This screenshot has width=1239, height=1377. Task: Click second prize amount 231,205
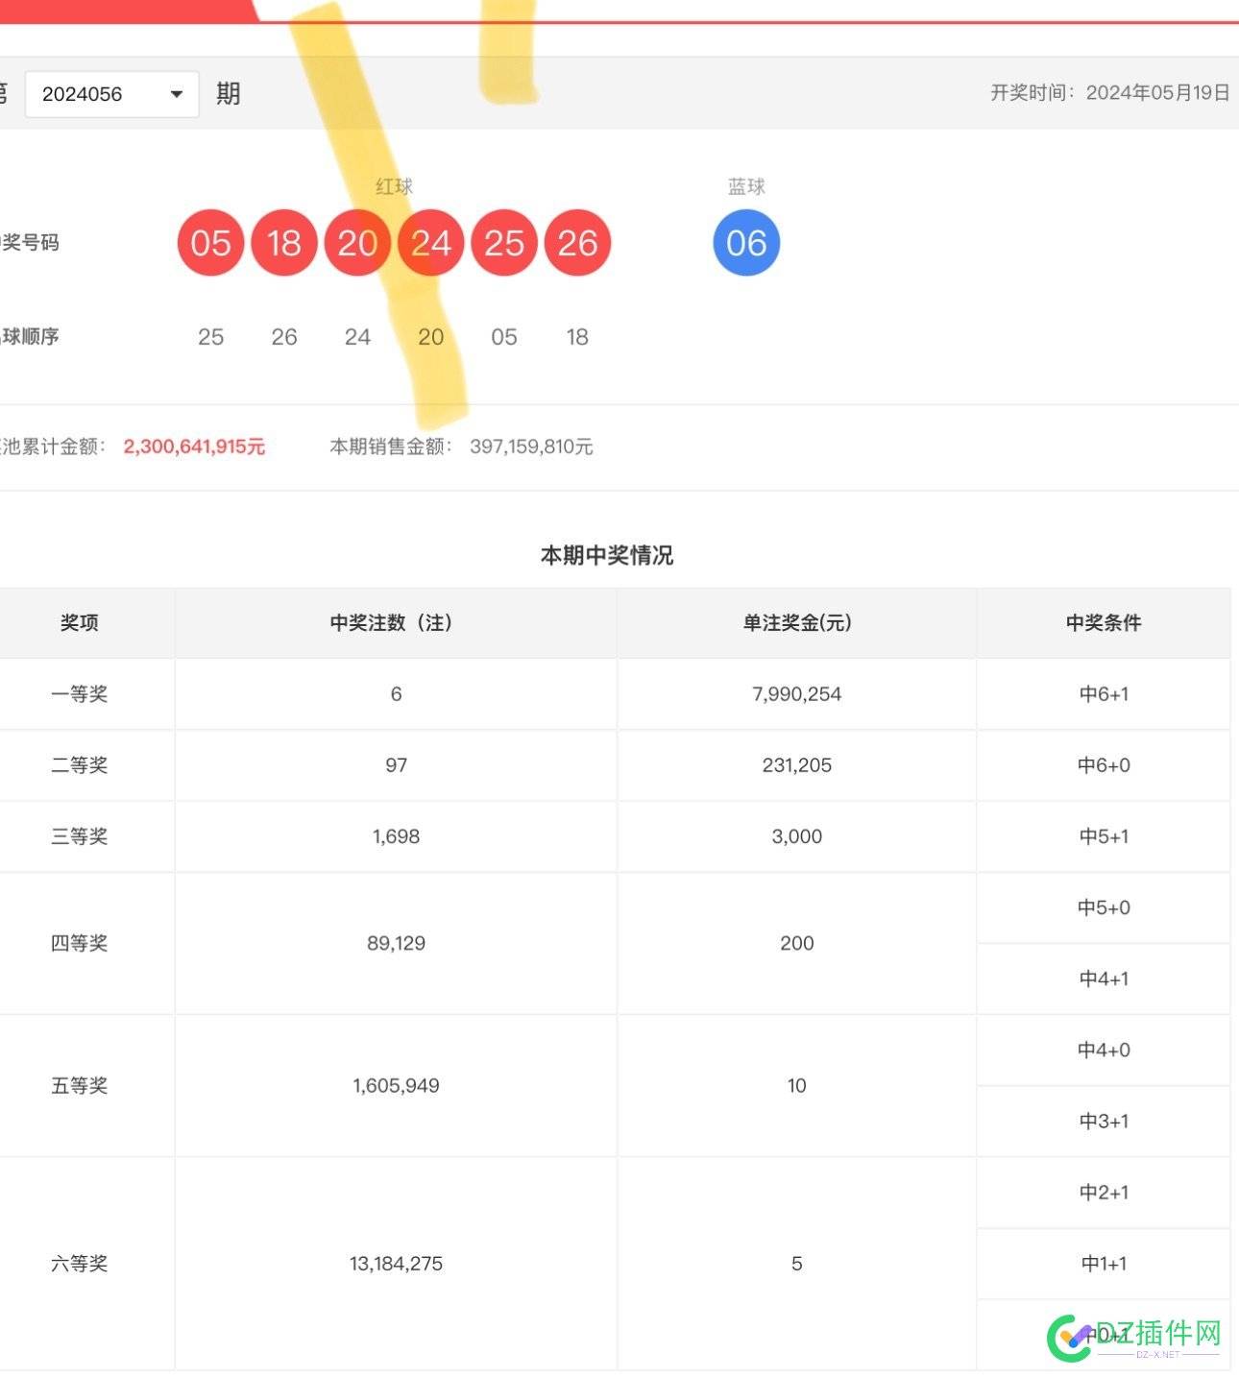[x=797, y=765]
